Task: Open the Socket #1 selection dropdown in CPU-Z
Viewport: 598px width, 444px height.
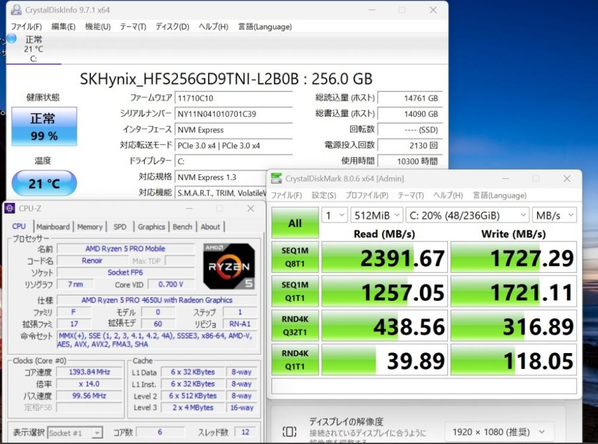Action: point(75,433)
